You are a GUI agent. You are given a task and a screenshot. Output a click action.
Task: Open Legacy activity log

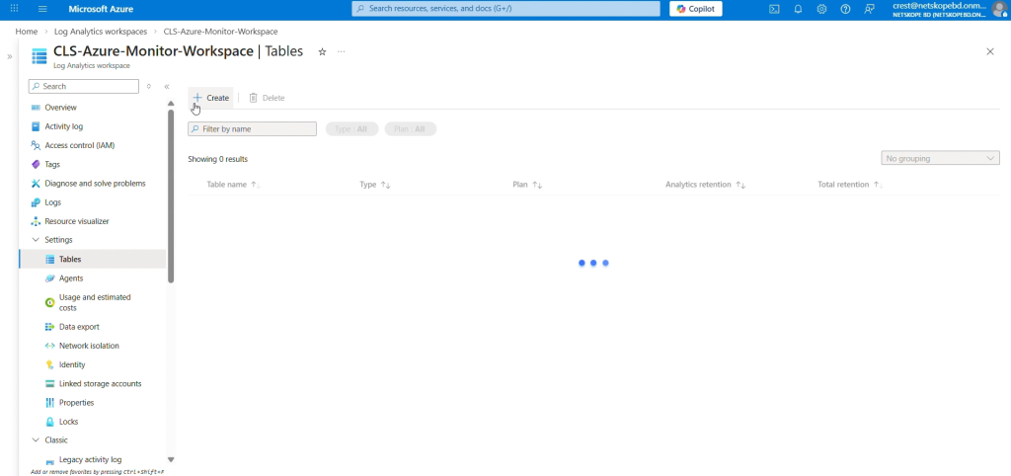(x=92, y=460)
